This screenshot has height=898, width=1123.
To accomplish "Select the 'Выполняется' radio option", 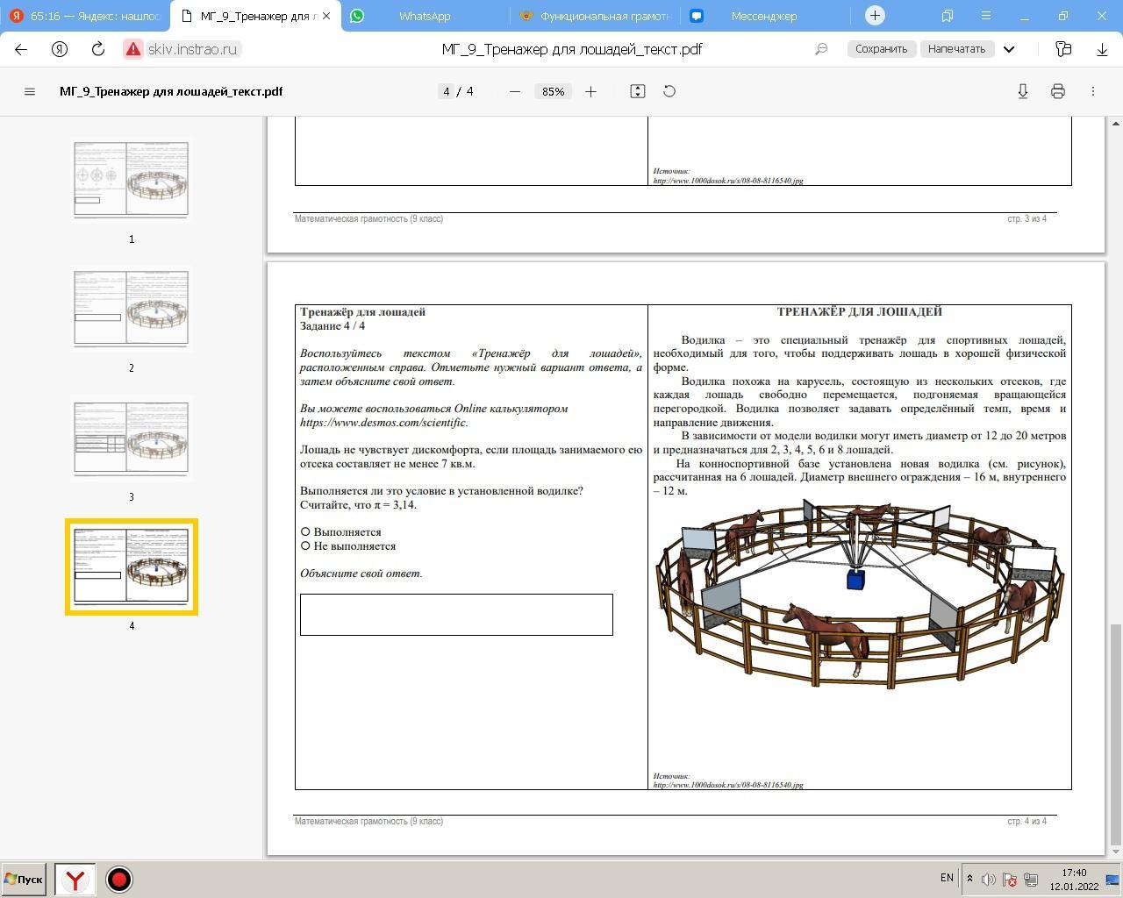I will coord(305,531).
